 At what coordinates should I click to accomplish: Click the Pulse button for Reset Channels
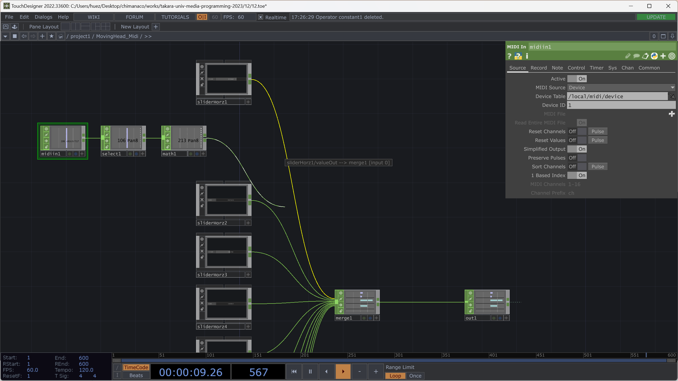pyautogui.click(x=597, y=132)
